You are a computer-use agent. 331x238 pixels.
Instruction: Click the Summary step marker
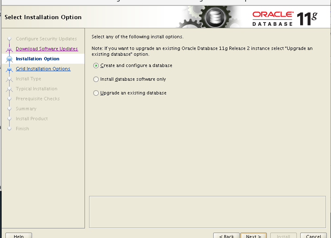click(9, 109)
